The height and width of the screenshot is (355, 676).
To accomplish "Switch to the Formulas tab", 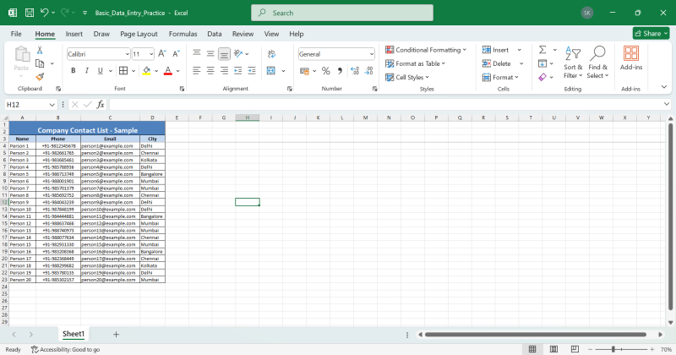I will tap(183, 34).
